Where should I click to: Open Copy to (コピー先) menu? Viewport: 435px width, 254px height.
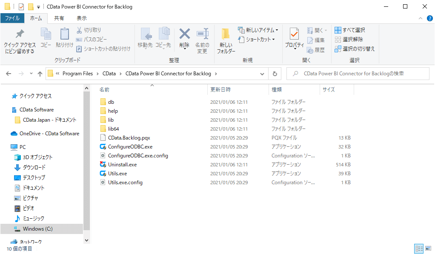pos(163,38)
